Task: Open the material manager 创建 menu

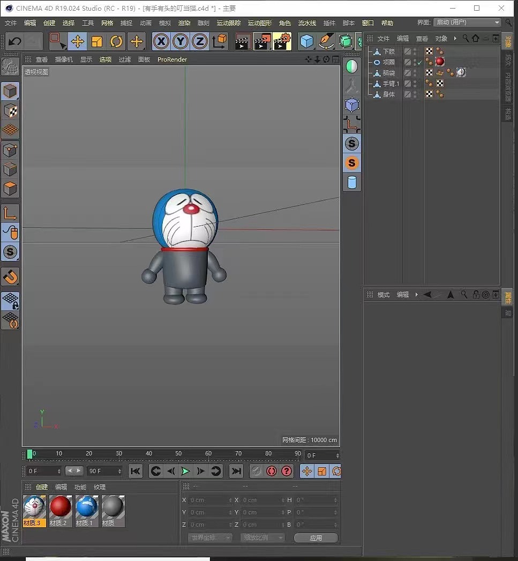Action: coord(41,487)
